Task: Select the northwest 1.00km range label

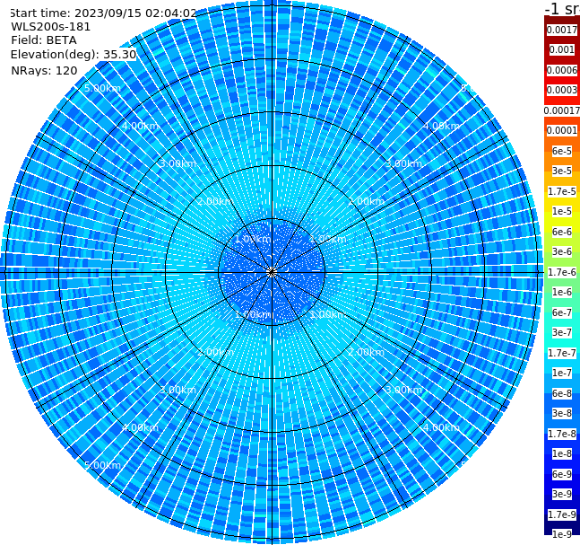Action: [x=253, y=239]
